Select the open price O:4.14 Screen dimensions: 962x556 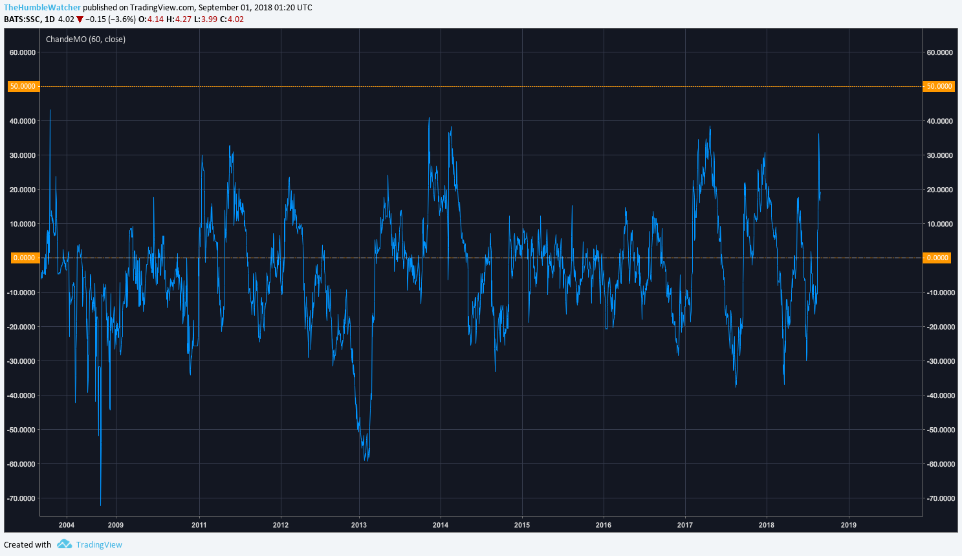click(151, 19)
